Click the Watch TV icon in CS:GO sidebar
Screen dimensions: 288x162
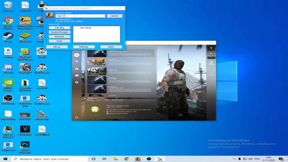tap(77, 76)
